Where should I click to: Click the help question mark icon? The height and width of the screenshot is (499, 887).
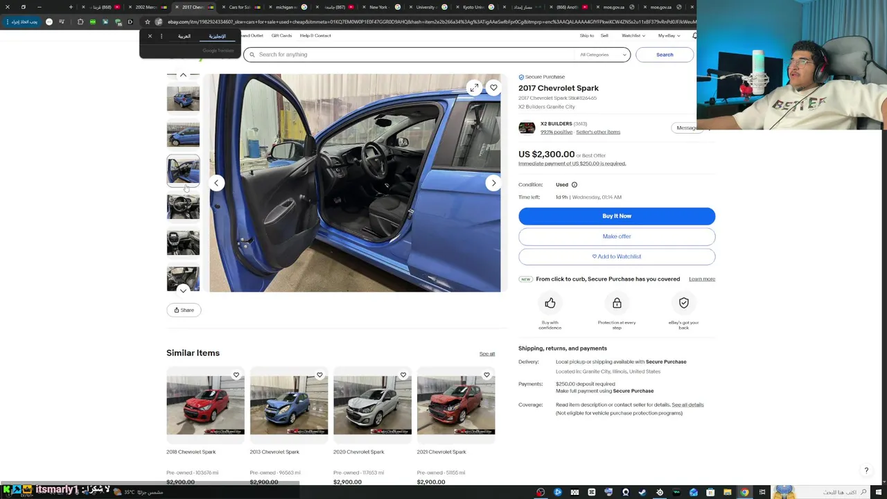[866, 471]
